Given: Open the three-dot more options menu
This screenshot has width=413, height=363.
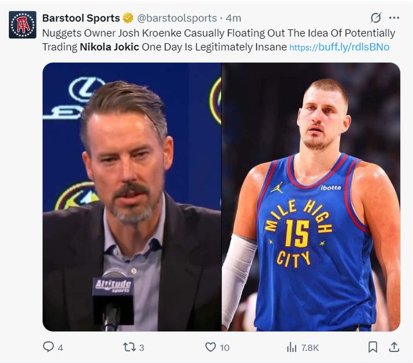Looking at the screenshot, I should [394, 18].
